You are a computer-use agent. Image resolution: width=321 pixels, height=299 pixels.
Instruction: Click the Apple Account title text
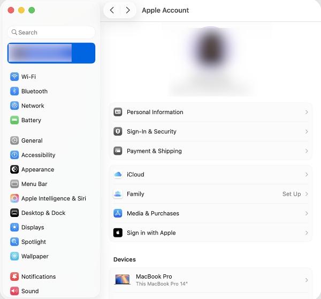pos(165,10)
